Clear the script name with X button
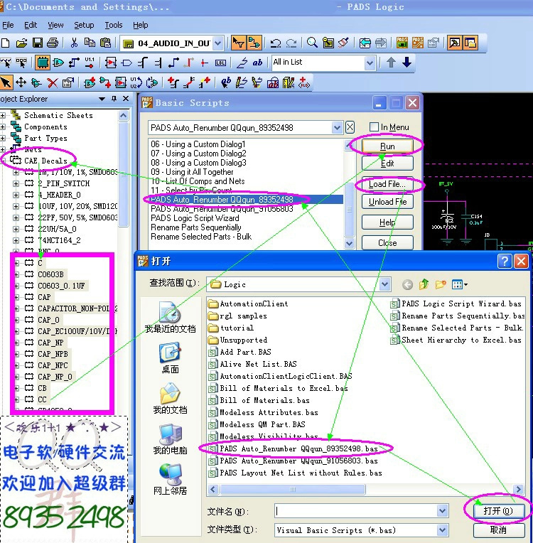 point(350,127)
